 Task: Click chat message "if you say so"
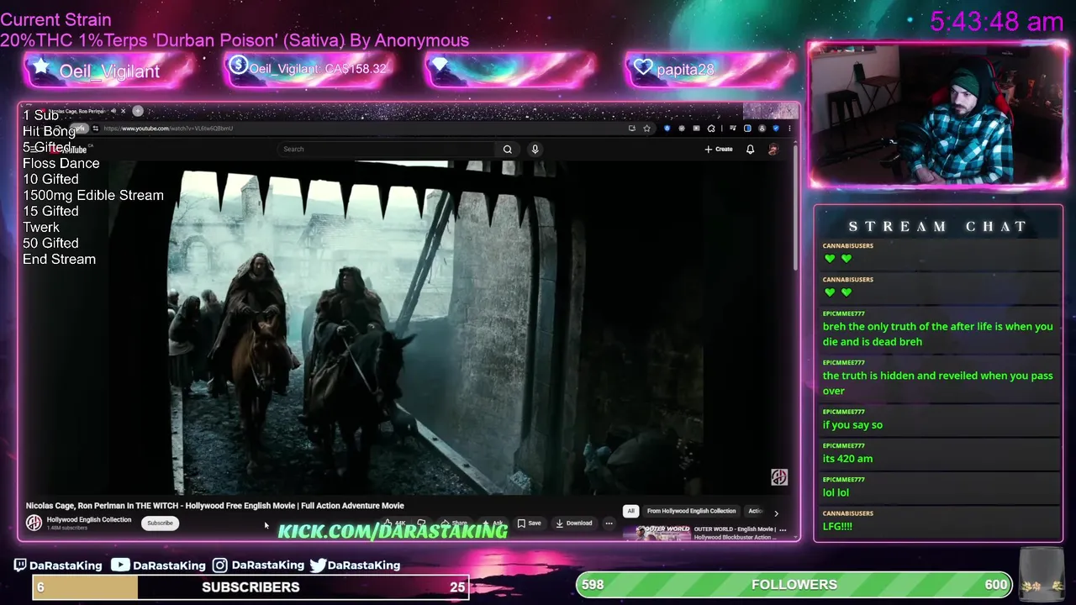[852, 425]
